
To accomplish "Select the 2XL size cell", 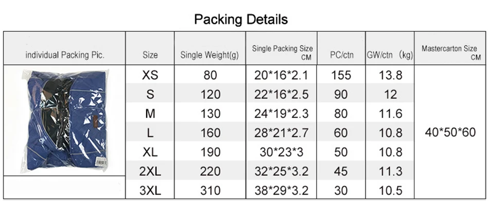I will click(x=150, y=171).
